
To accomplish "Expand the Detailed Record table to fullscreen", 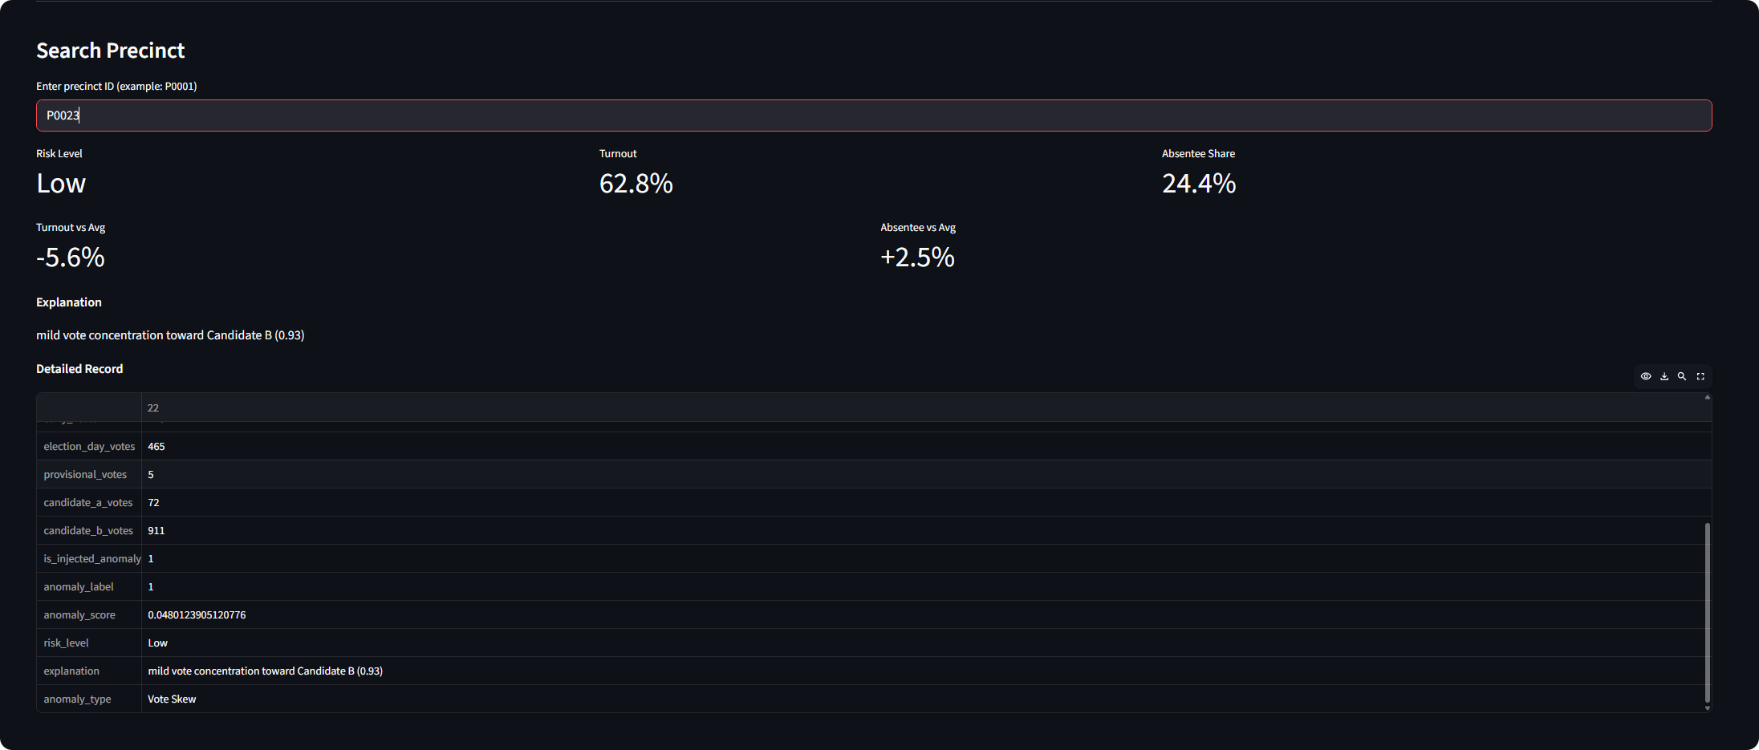I will click(x=1700, y=376).
